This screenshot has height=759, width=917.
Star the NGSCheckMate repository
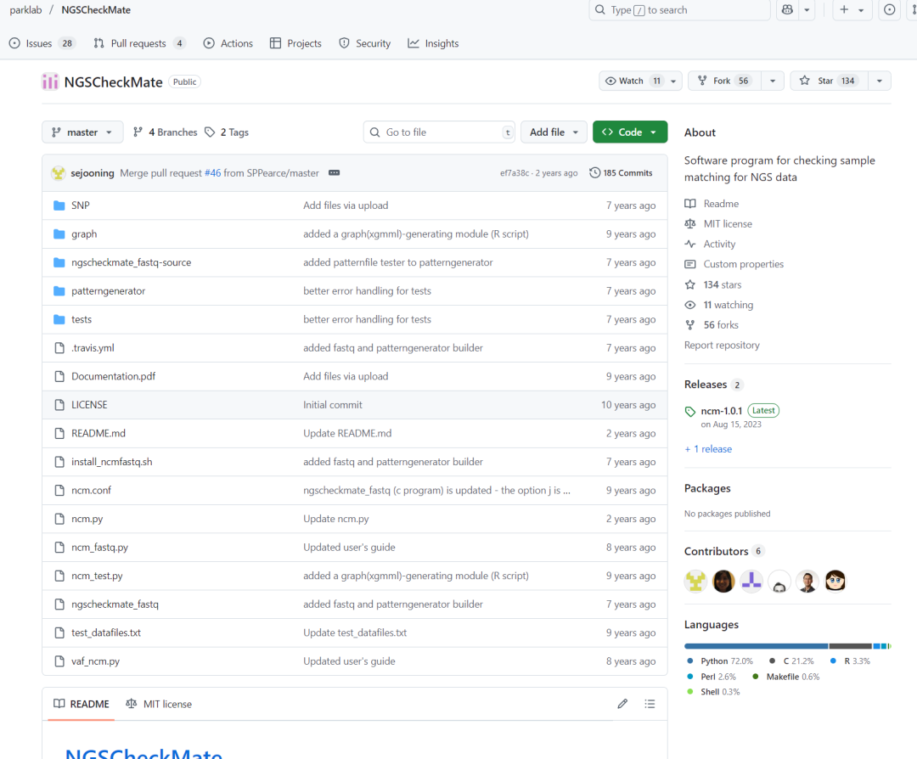coord(829,81)
